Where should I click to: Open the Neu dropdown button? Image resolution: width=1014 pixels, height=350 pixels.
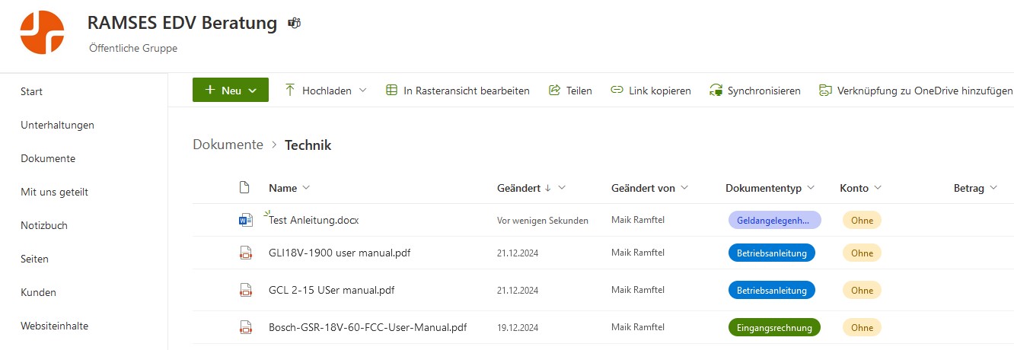(231, 90)
